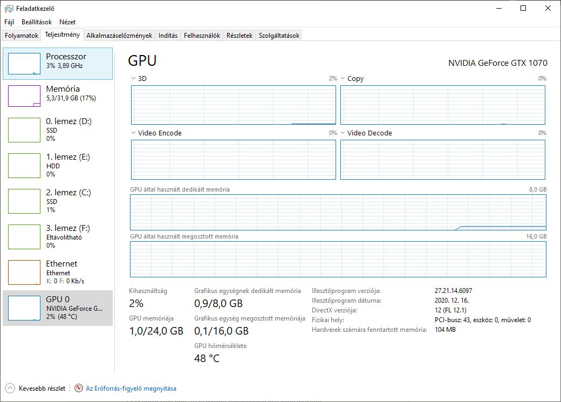Switch to the Folyamatok tab

[x=22, y=36]
